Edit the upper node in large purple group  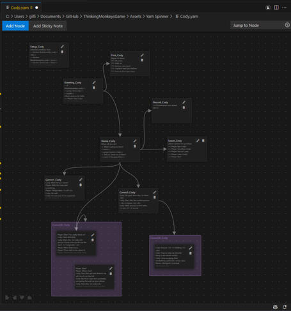point(93,235)
